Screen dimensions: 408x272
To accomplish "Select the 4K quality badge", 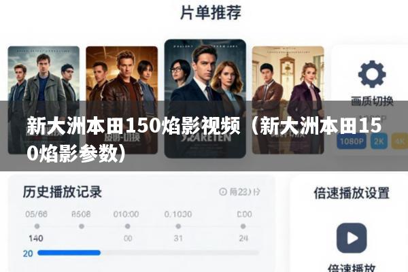I will 400,141.
